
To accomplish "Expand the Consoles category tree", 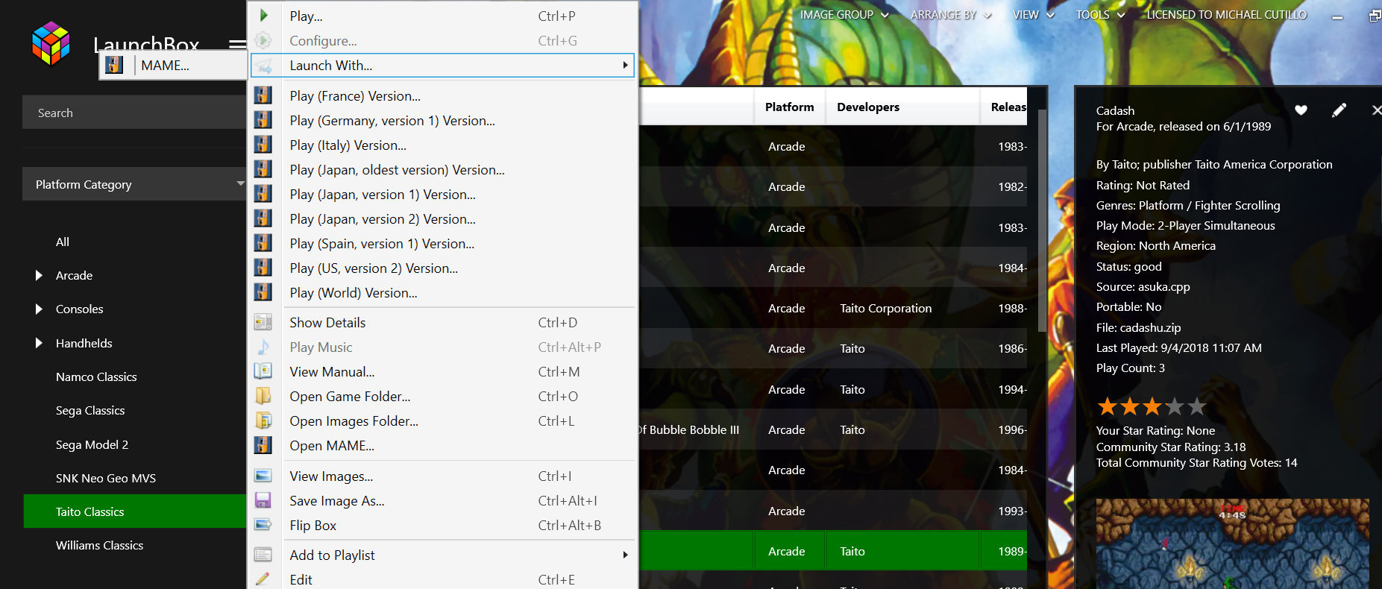I will click(39, 309).
